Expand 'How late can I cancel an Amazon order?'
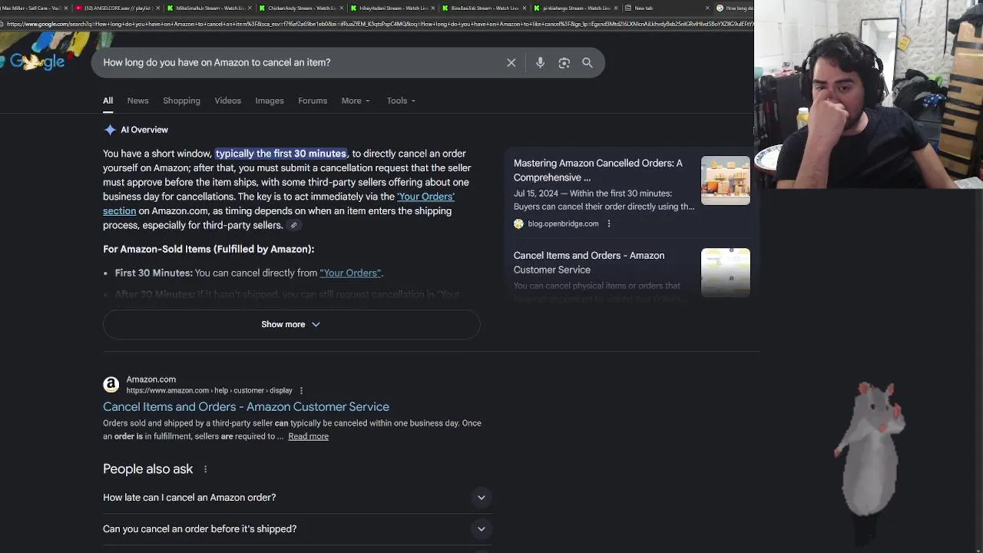This screenshot has width=983, height=553. click(297, 498)
